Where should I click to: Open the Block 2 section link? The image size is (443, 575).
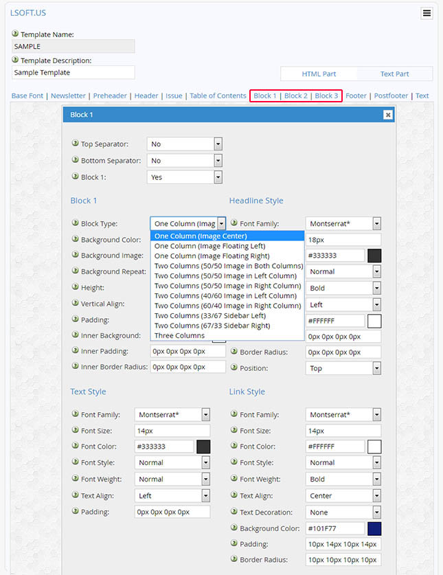tap(295, 95)
